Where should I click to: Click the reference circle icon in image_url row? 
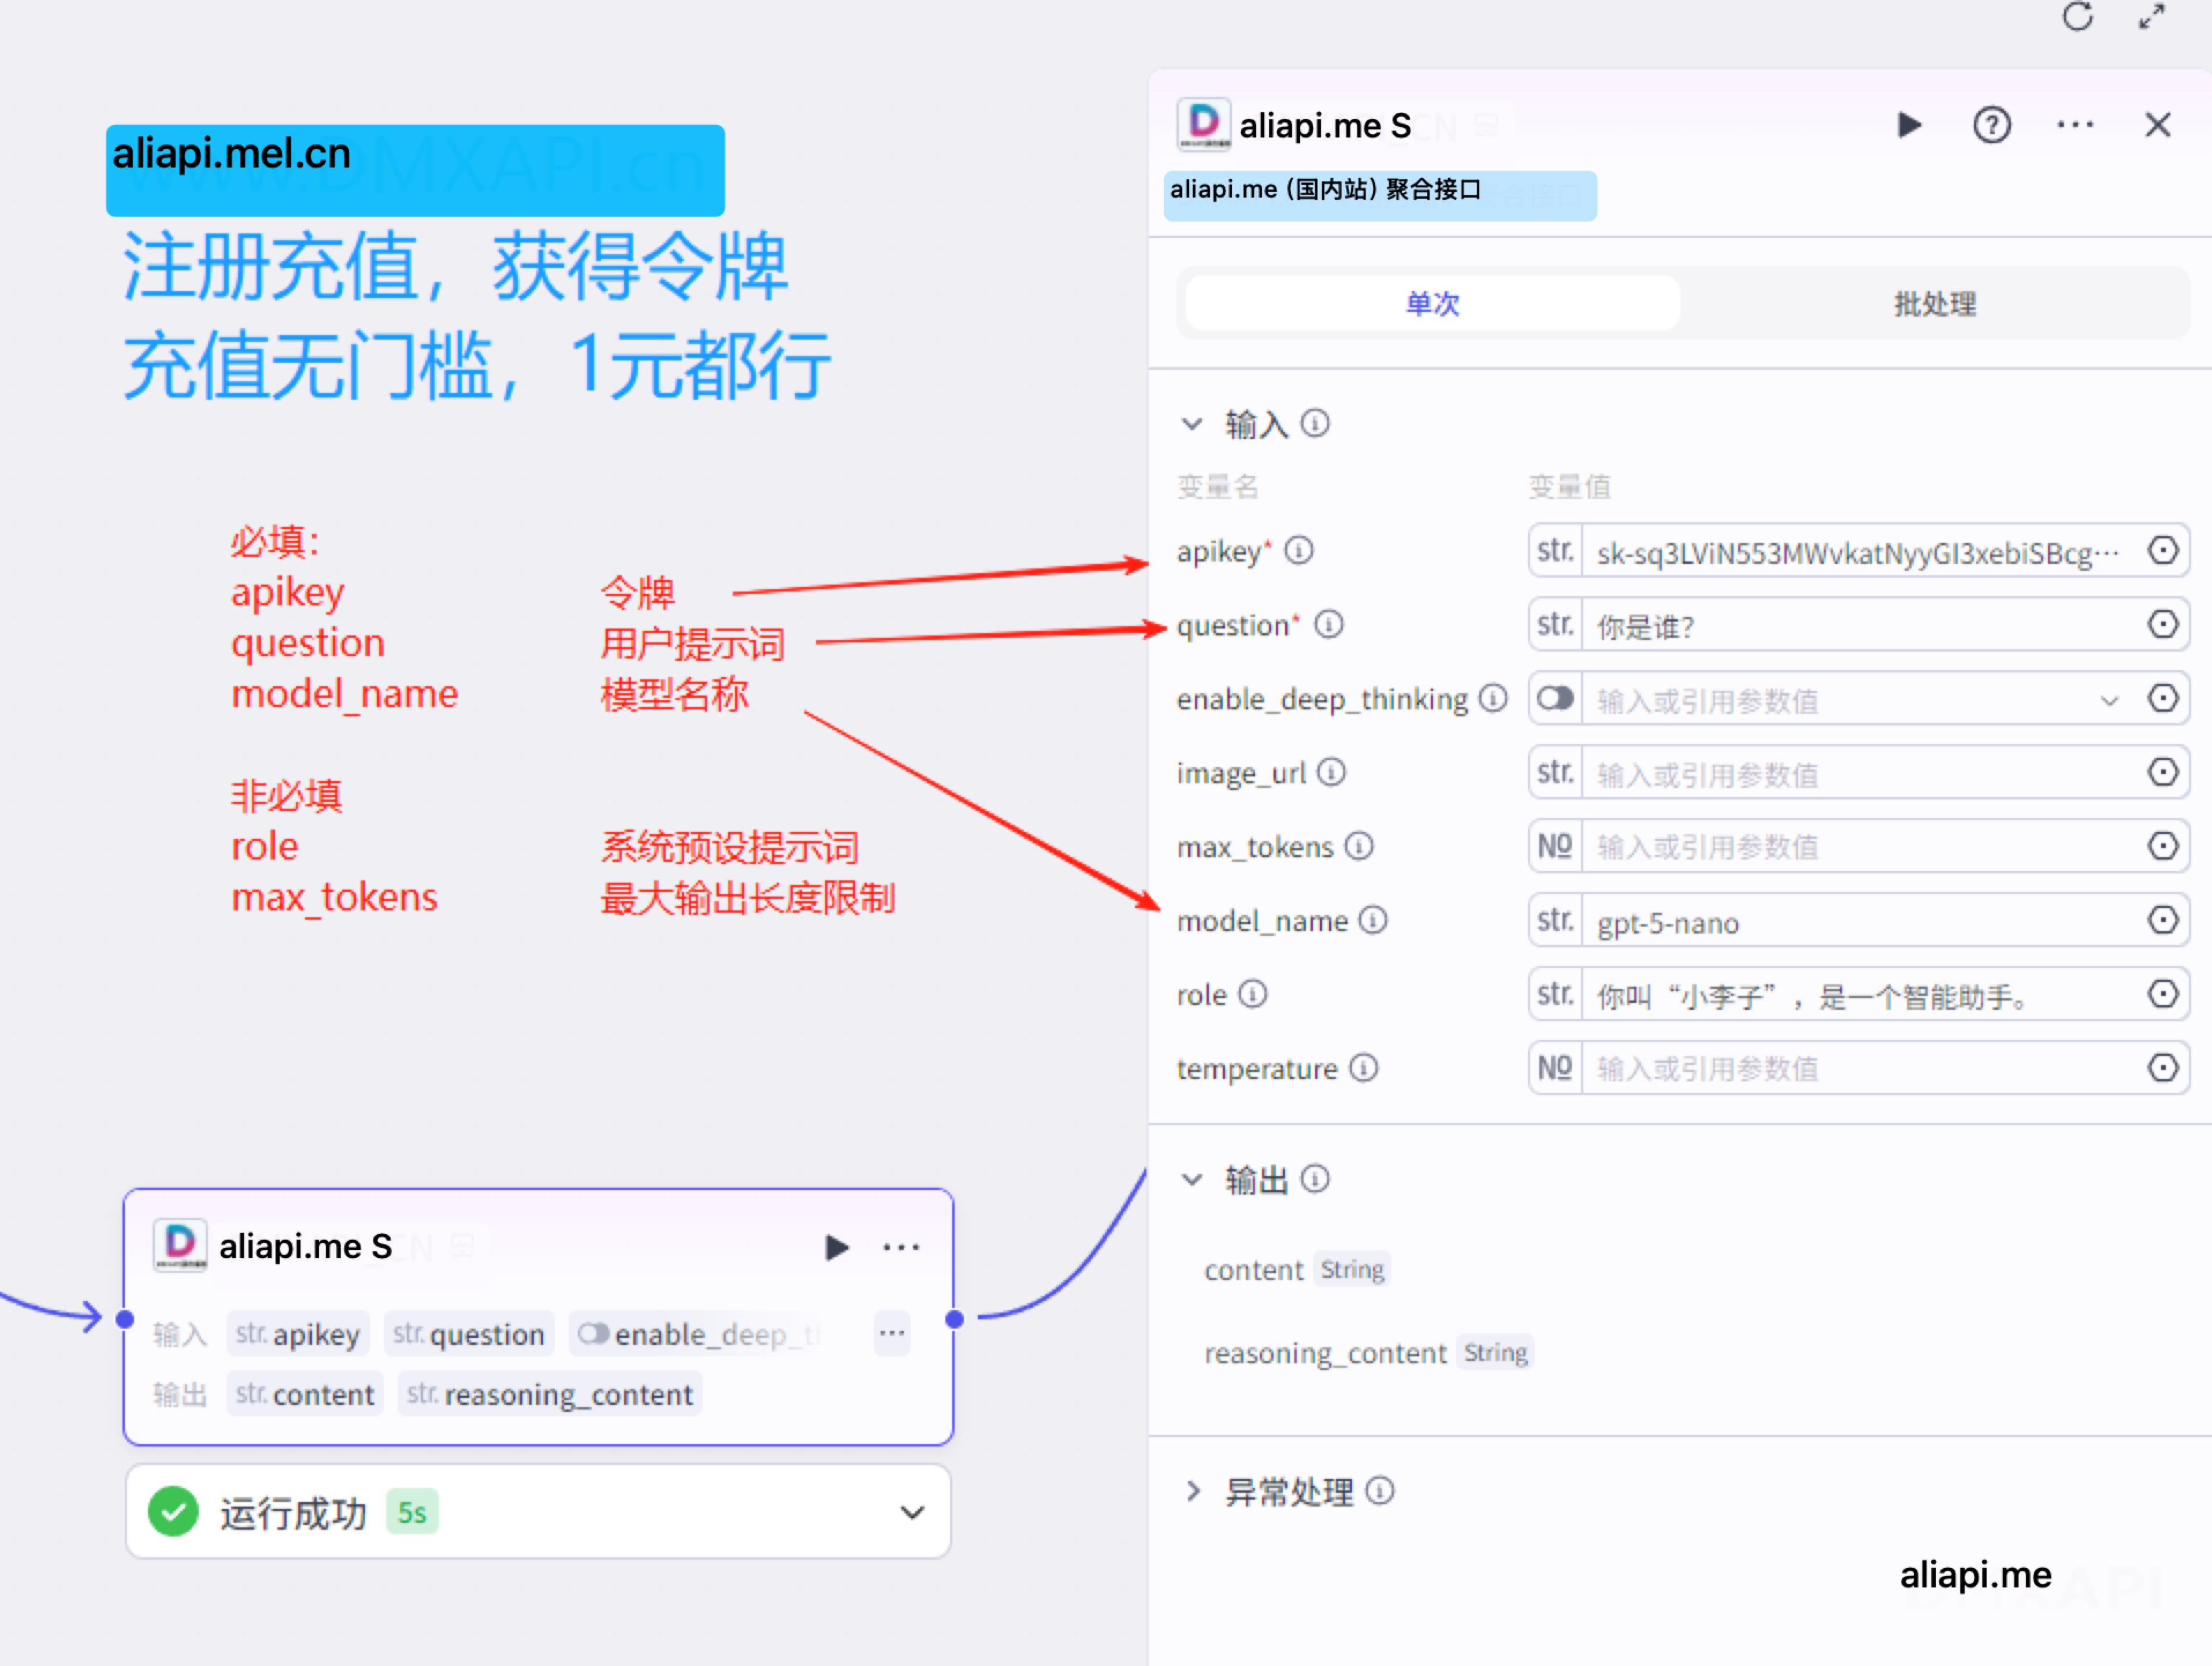pyautogui.click(x=2163, y=772)
